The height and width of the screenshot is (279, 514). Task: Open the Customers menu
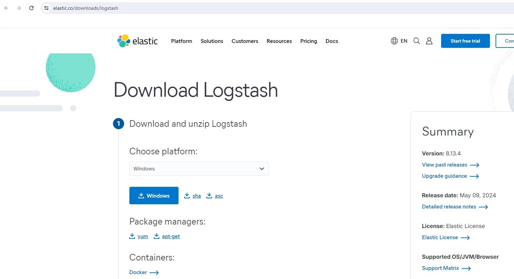245,41
